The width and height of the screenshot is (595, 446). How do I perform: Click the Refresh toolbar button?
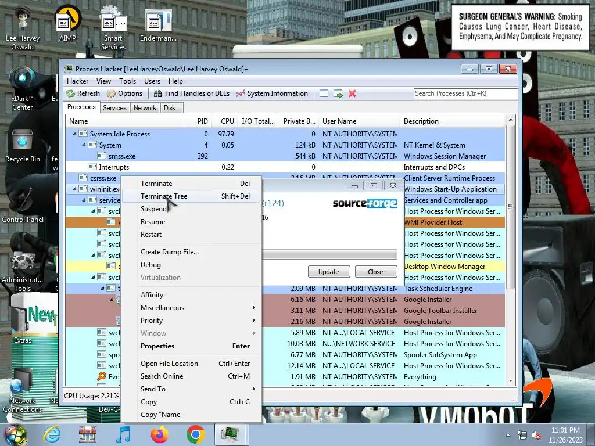83,93
